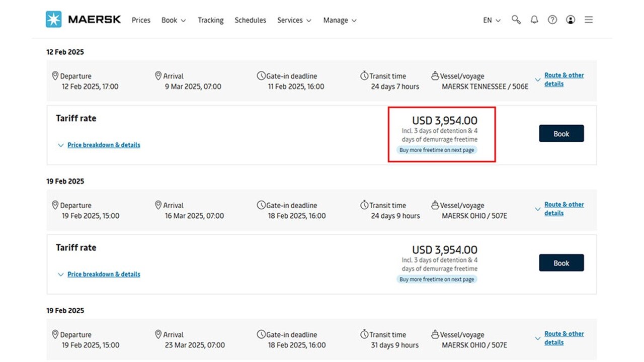Viewport: 644px width, 362px height.
Task: Click the departure location pin for 12 Feb
Action: 56,76
